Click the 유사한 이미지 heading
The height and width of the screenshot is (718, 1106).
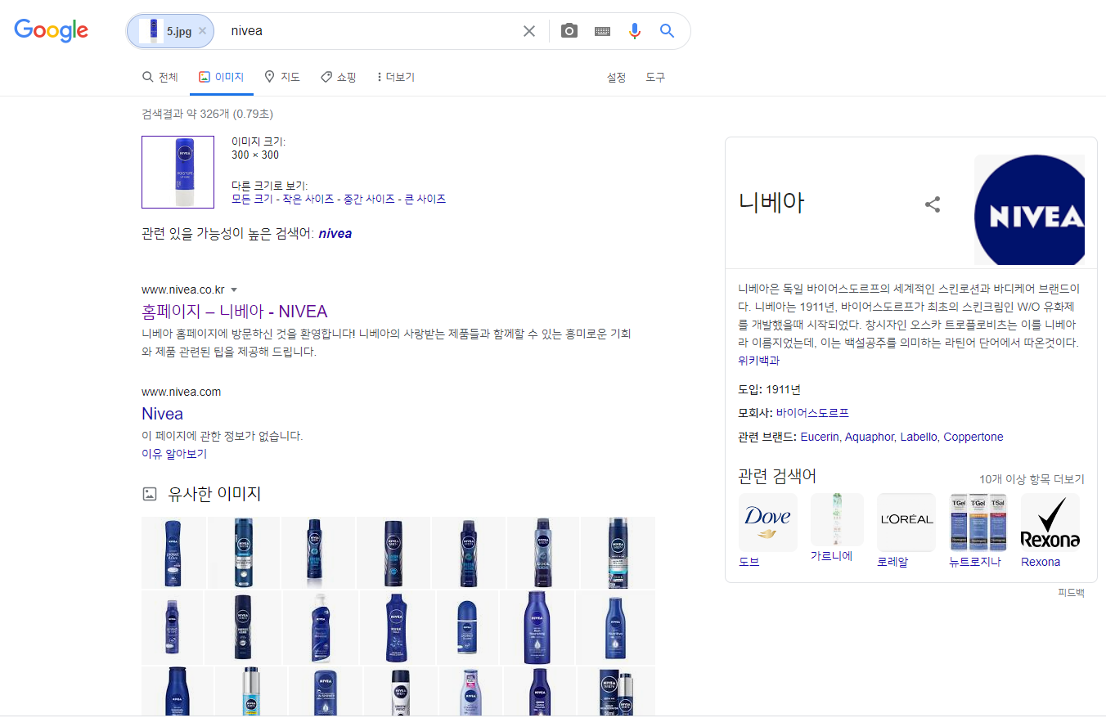point(214,493)
